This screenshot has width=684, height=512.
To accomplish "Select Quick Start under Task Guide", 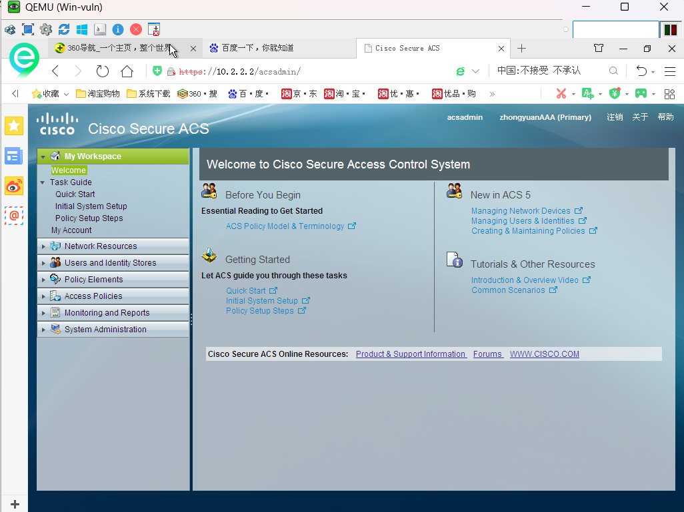I will (x=75, y=194).
